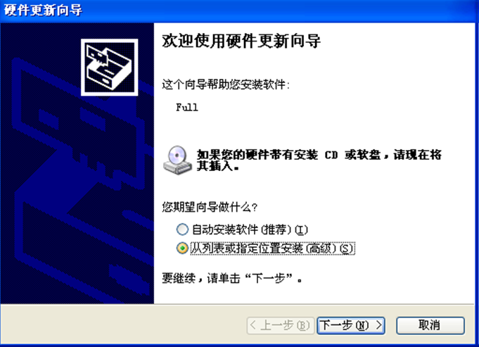Click the 这个向导帮助您安装软件 description
Screen dimensions: 479x347
point(226,84)
